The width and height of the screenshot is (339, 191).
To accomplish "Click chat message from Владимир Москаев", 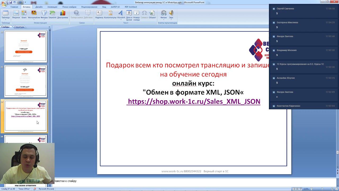I will [x=304, y=53].
